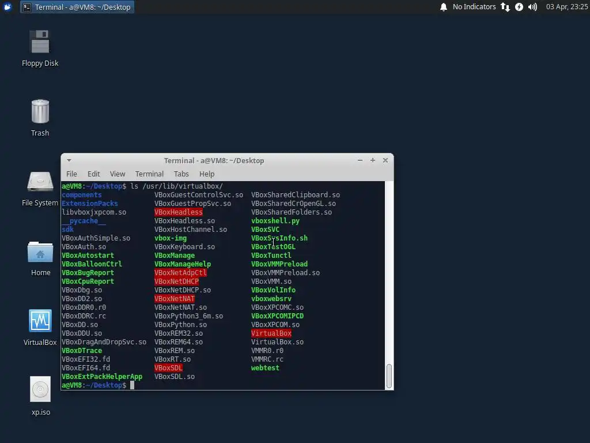
Task: Click the terminal title bar text
Action: (x=214, y=160)
